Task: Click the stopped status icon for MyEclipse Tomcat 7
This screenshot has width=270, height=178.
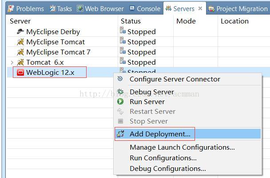Action: [x=123, y=50]
